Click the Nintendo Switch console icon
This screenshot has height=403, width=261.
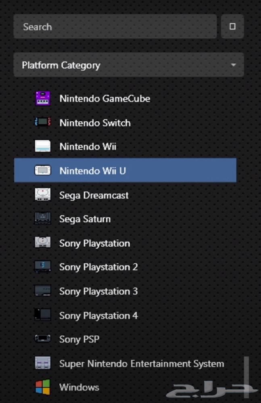click(x=43, y=123)
